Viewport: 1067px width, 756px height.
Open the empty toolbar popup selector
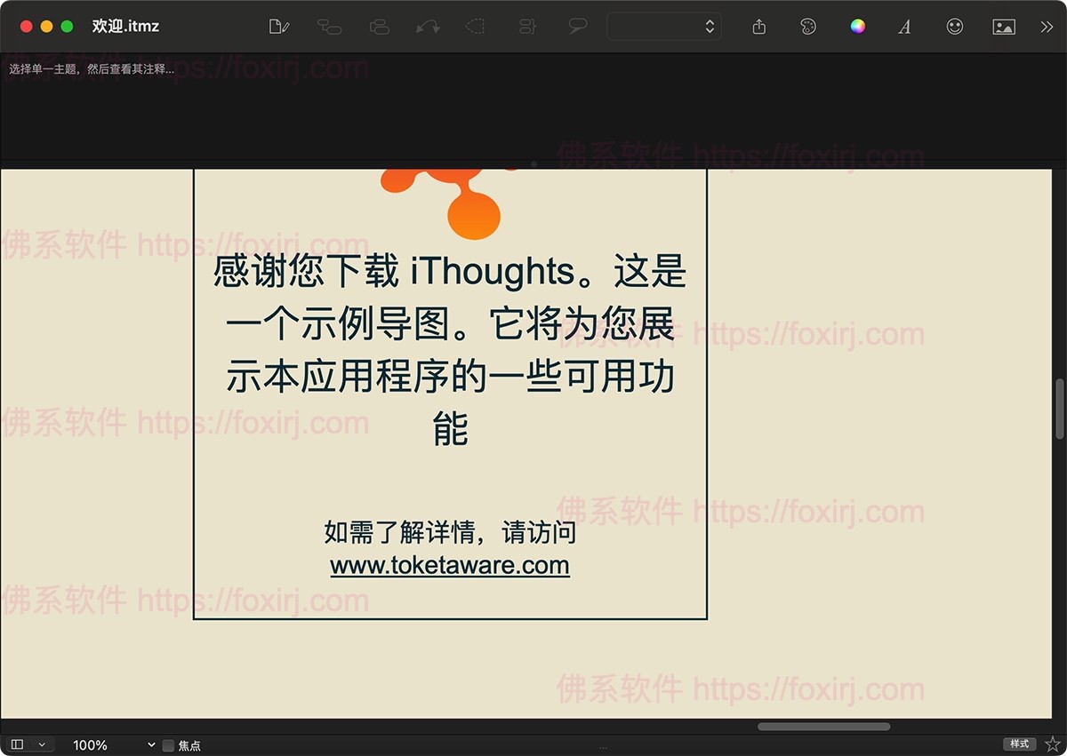pos(664,27)
